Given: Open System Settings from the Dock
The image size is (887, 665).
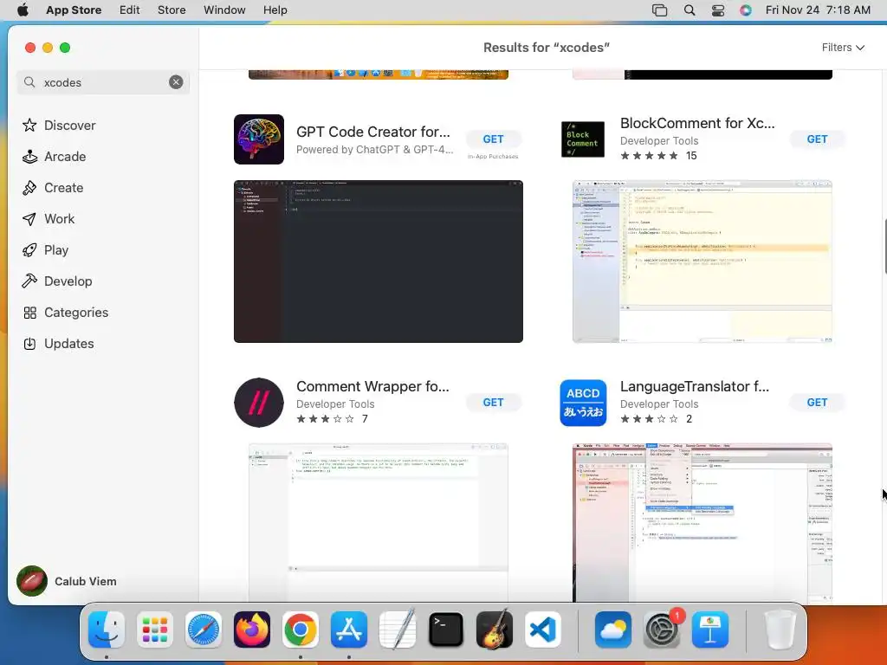Looking at the screenshot, I should [x=662, y=629].
